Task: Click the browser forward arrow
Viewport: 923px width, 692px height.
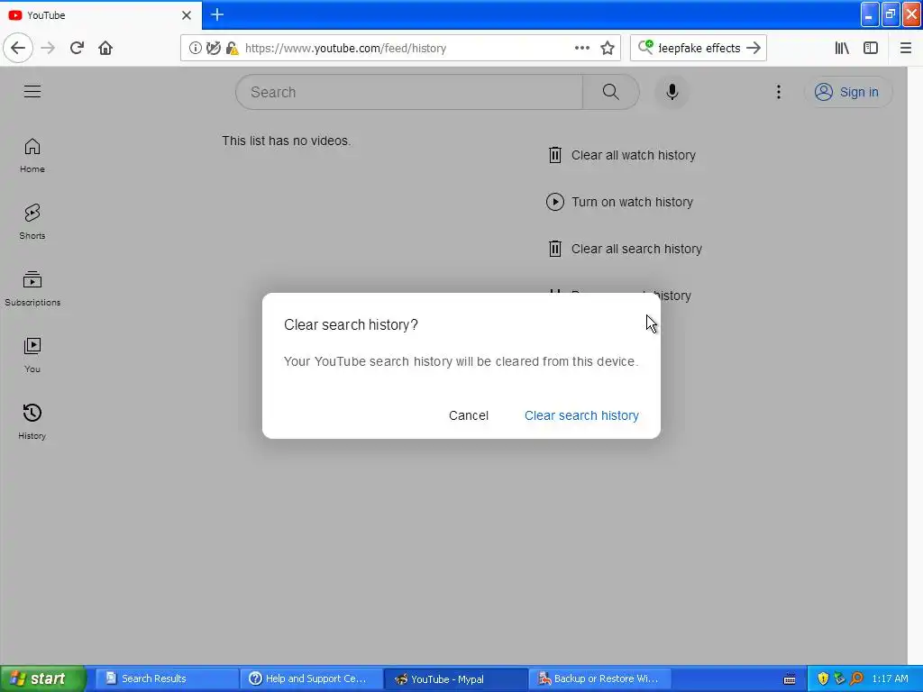Action: coord(48,48)
